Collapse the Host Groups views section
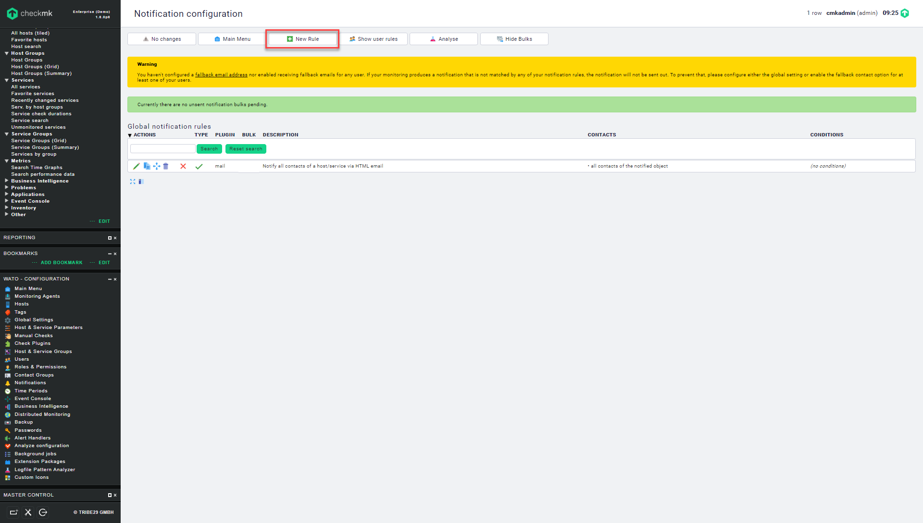923x523 pixels. point(7,53)
